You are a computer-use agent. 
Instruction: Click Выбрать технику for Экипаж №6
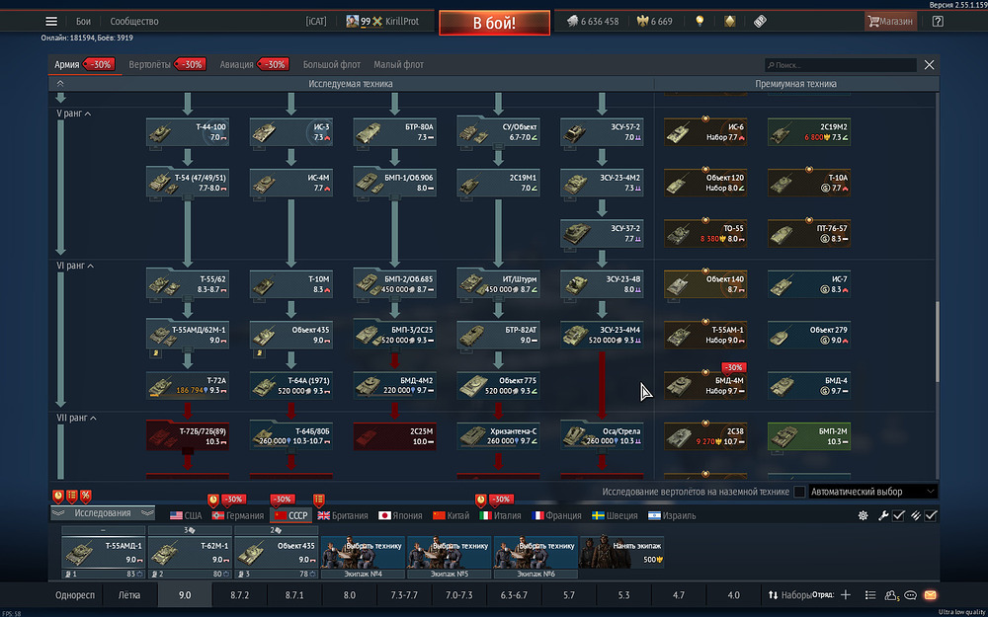point(536,552)
